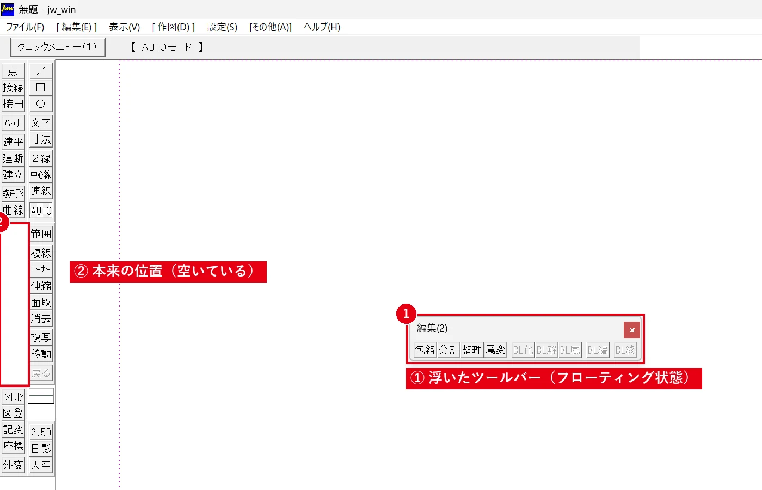Select the line (／) drawing tool
The width and height of the screenshot is (762, 490).
[41, 71]
